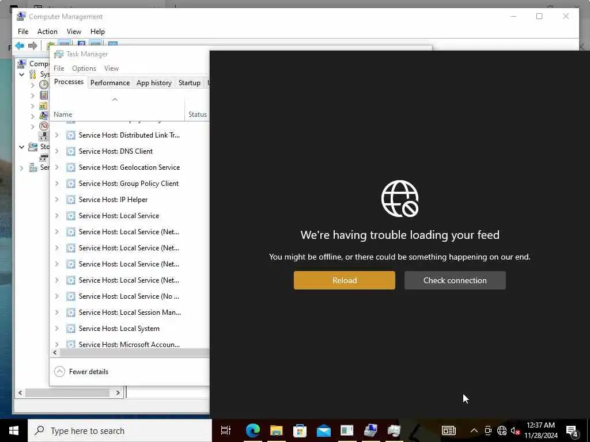Expand Service Host: Group Policy Client row

coord(57,184)
